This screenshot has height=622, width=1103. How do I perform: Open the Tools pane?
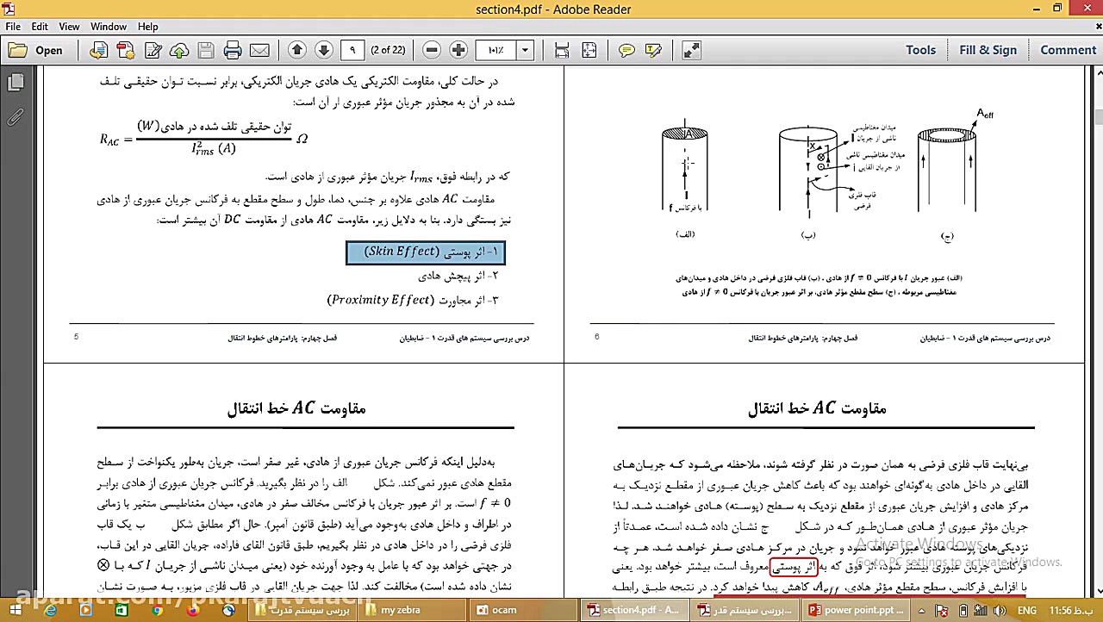tap(920, 50)
